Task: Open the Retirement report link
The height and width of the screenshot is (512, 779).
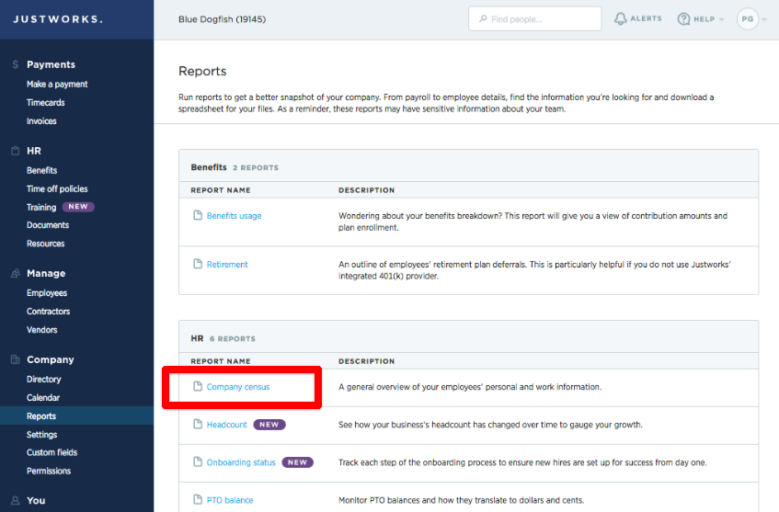Action: point(227,265)
